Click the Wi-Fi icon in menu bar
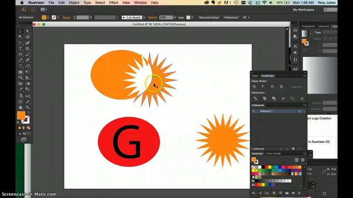Image resolution: width=353 pixels, height=198 pixels. click(x=265, y=3)
